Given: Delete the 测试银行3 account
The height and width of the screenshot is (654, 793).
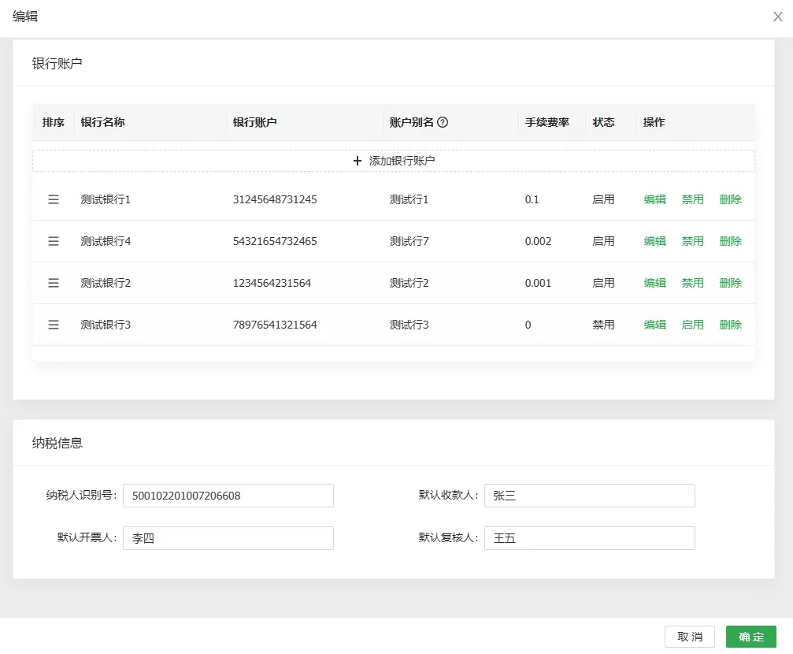Looking at the screenshot, I should [730, 325].
